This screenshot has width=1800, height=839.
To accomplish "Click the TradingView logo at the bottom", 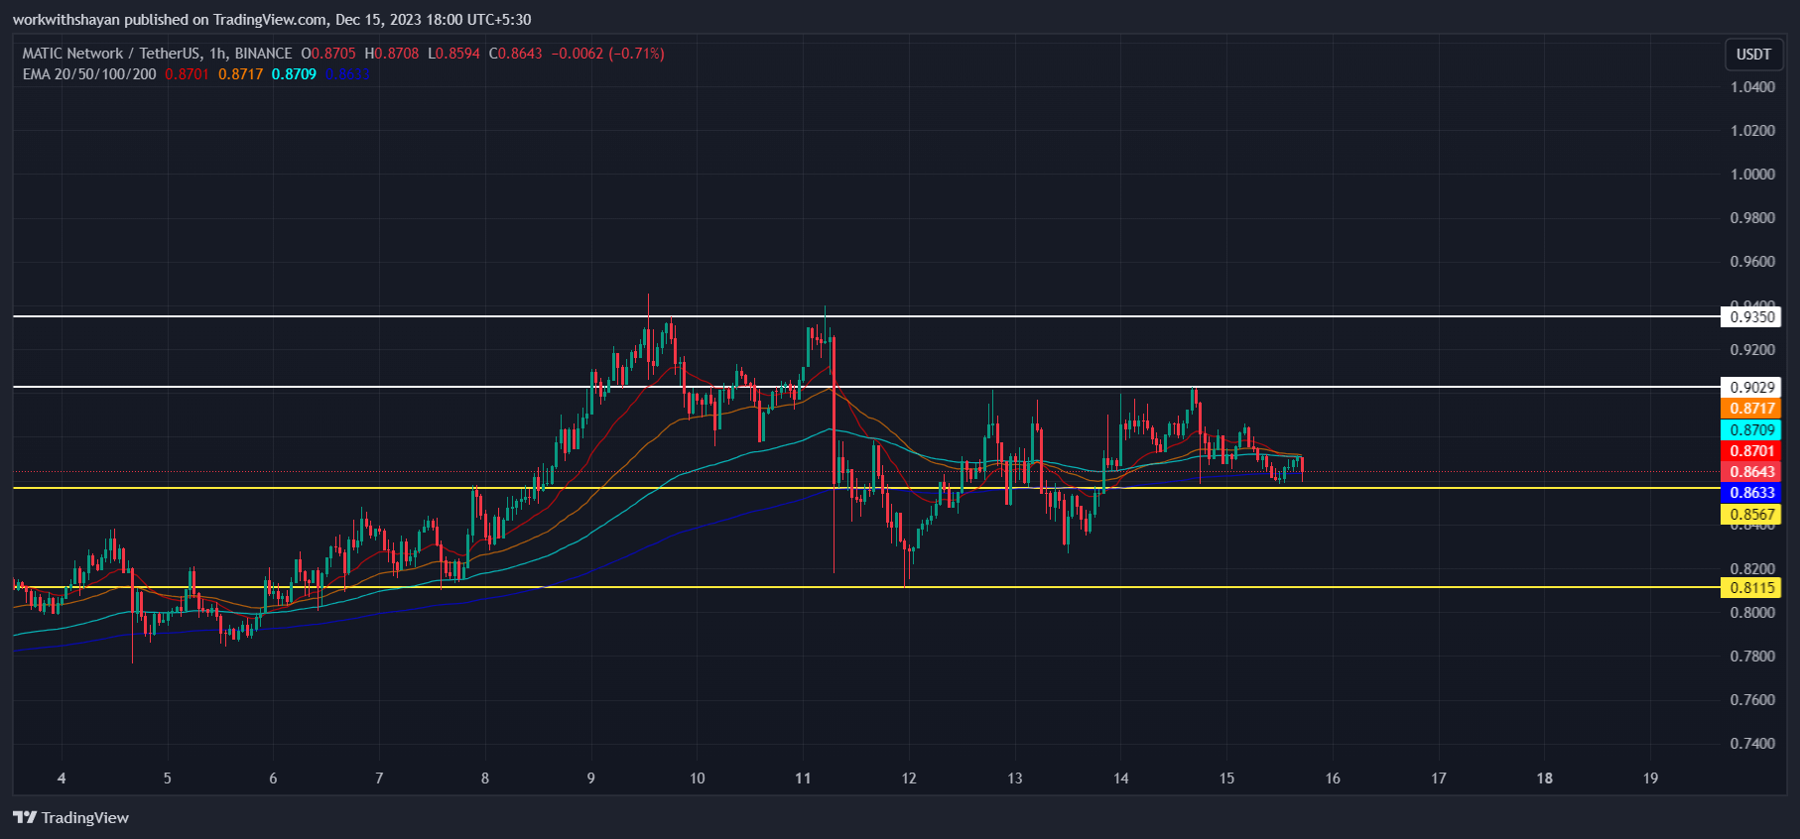I will pyautogui.click(x=70, y=817).
